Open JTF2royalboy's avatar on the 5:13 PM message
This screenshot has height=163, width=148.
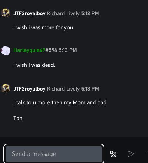tap(6, 88)
